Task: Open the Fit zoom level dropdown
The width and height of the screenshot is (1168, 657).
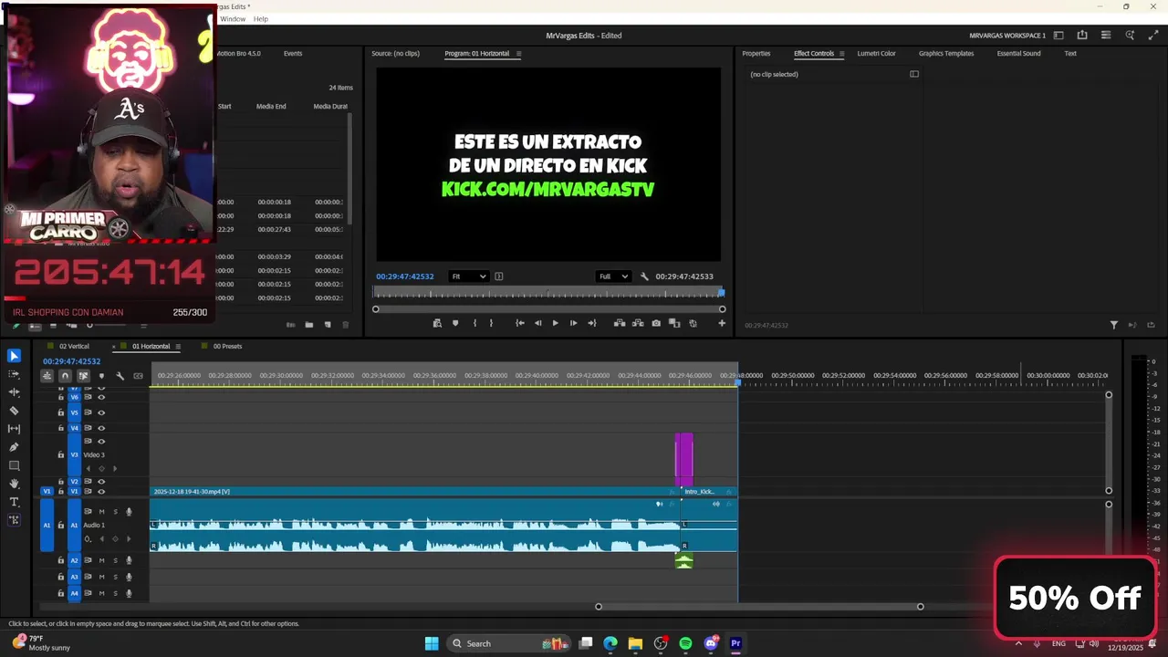Action: coord(468,276)
